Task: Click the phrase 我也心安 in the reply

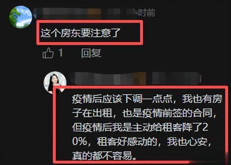Action: pyautogui.click(x=187, y=141)
